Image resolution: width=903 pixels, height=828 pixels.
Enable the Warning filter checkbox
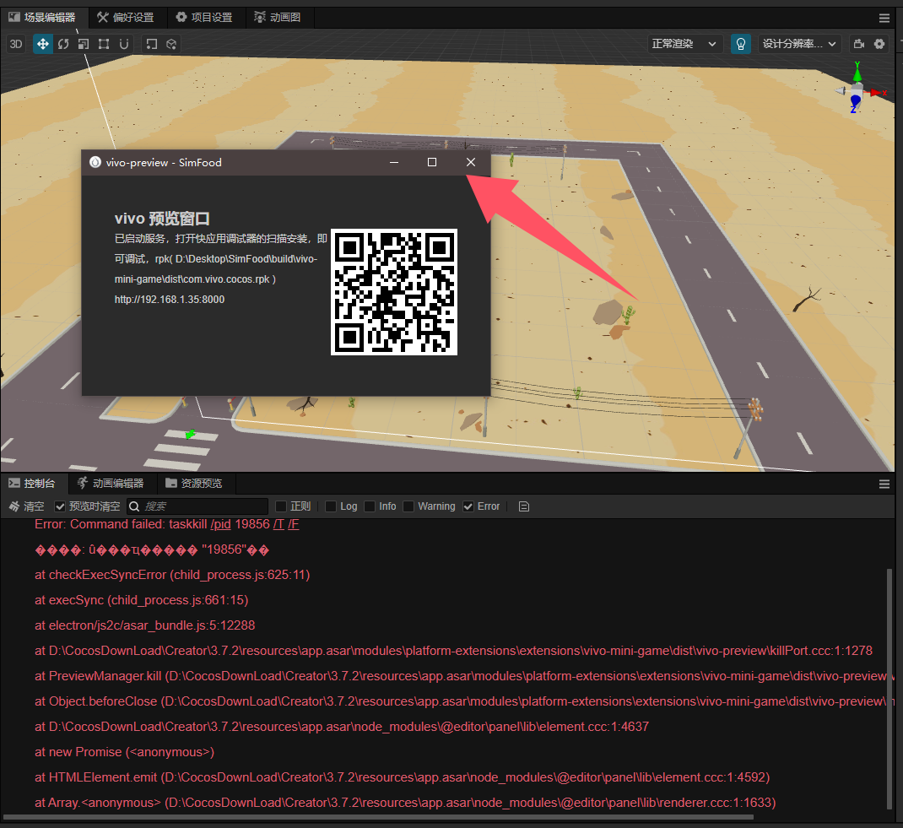[408, 506]
